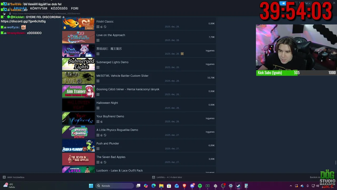
Task: Click Windows icon under 黑暗战纪：魔王复苏
Action: coord(98,54)
